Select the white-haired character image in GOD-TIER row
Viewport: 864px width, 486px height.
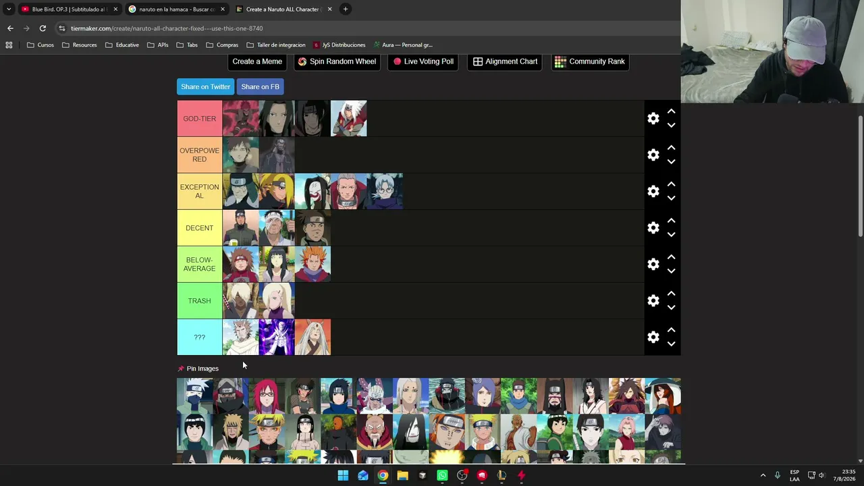(349, 119)
